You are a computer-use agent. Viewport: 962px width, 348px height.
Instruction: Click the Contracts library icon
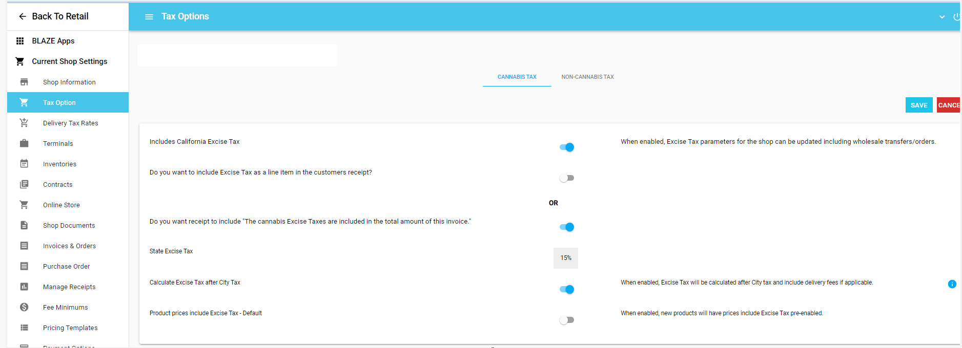click(x=24, y=184)
